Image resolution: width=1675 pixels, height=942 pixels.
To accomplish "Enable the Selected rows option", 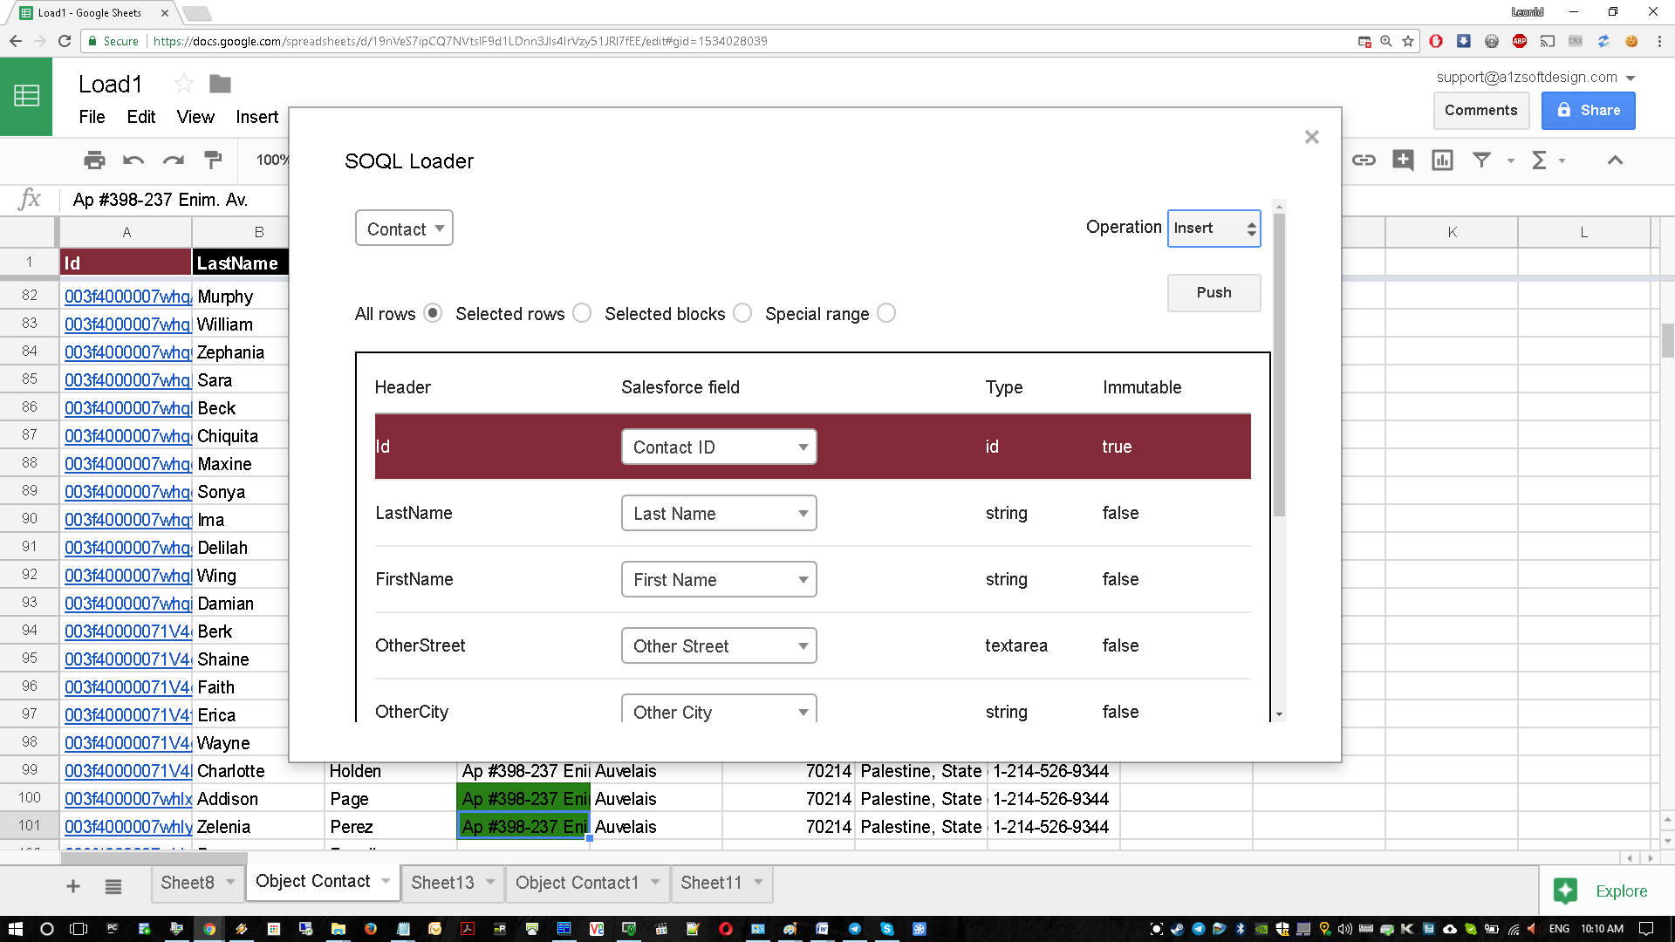I will tap(581, 313).
